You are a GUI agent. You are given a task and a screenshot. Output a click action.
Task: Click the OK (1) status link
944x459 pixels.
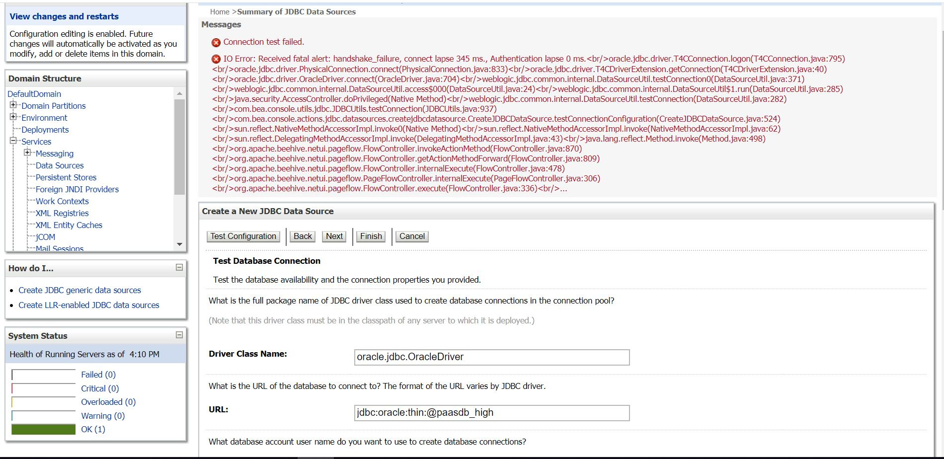pyautogui.click(x=93, y=429)
